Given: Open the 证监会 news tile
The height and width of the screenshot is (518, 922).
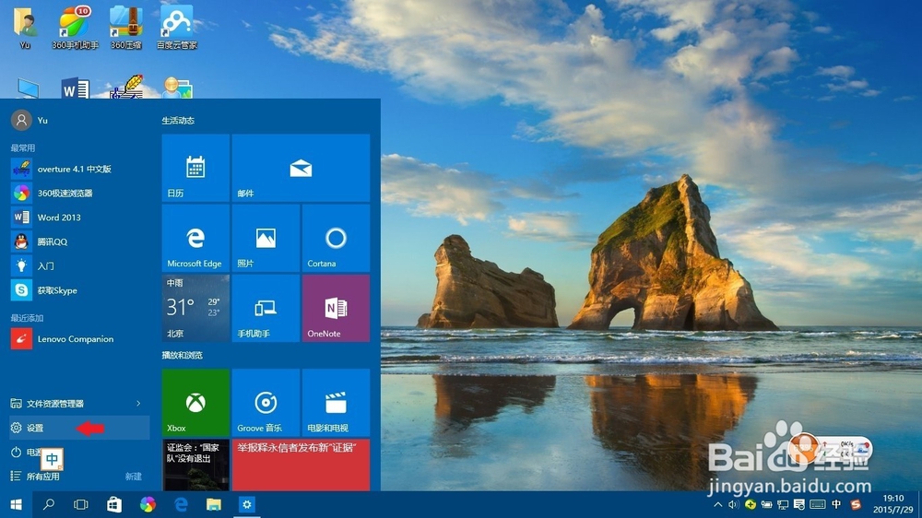Looking at the screenshot, I should click(x=195, y=465).
